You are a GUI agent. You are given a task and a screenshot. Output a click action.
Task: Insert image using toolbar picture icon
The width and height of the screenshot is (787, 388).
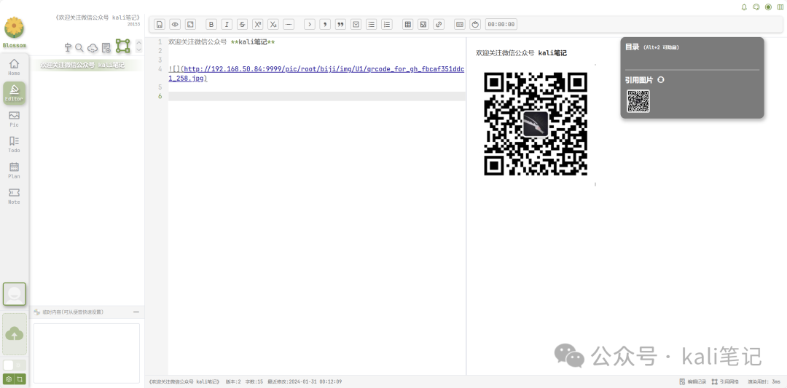click(x=423, y=24)
